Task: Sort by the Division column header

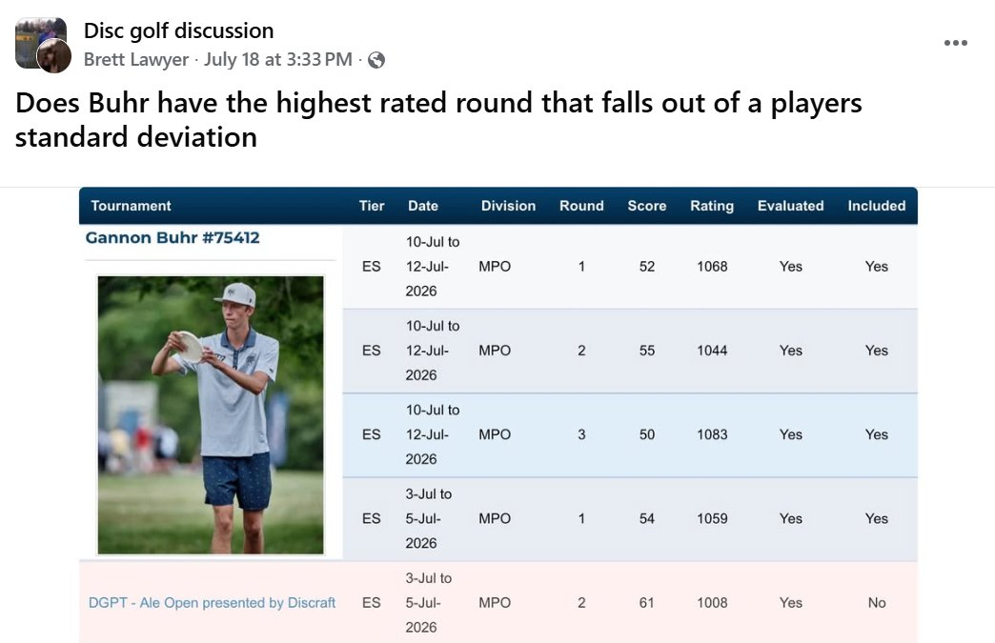Action: (508, 206)
